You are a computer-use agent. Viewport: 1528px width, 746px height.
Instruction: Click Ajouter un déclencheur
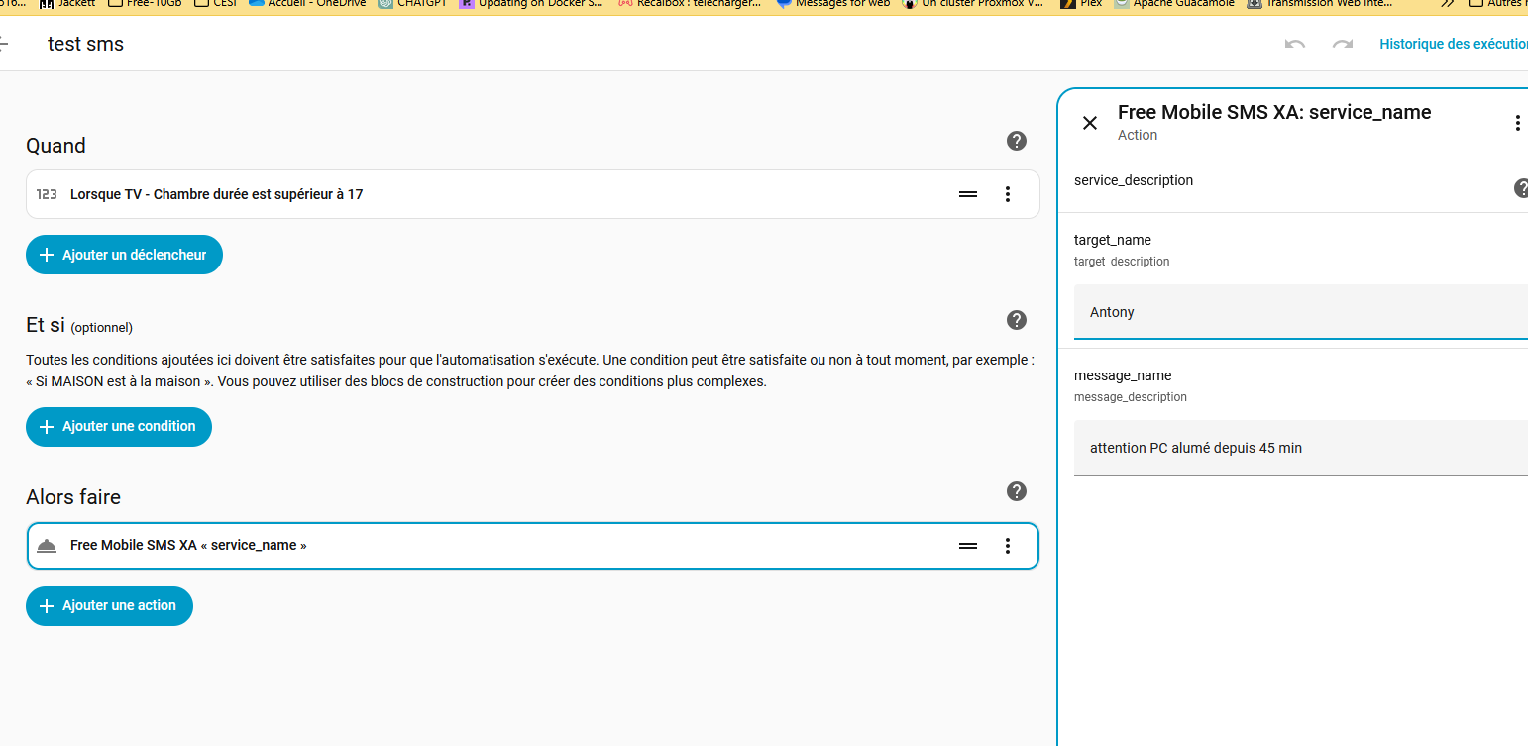pyautogui.click(x=124, y=255)
